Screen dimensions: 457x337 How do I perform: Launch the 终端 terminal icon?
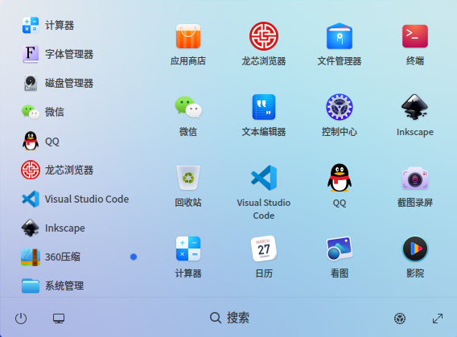click(x=414, y=36)
